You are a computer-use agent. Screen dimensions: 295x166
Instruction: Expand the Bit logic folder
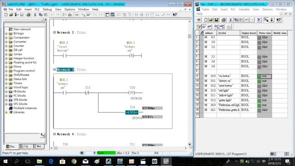6,34
